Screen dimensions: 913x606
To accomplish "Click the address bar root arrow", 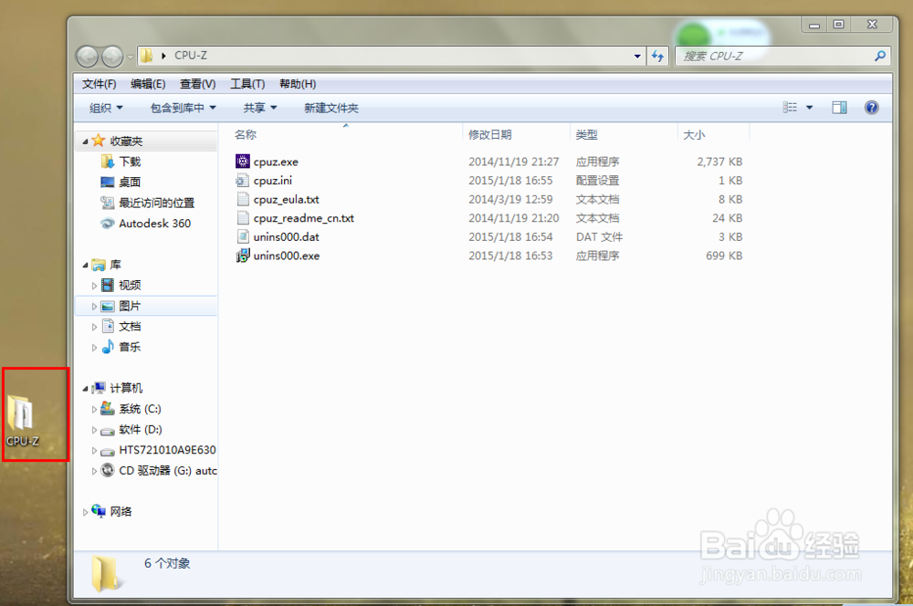I will 163,56.
